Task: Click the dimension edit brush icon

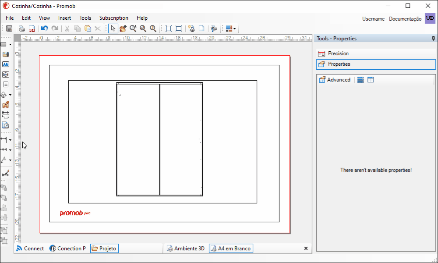Action: tap(6, 173)
